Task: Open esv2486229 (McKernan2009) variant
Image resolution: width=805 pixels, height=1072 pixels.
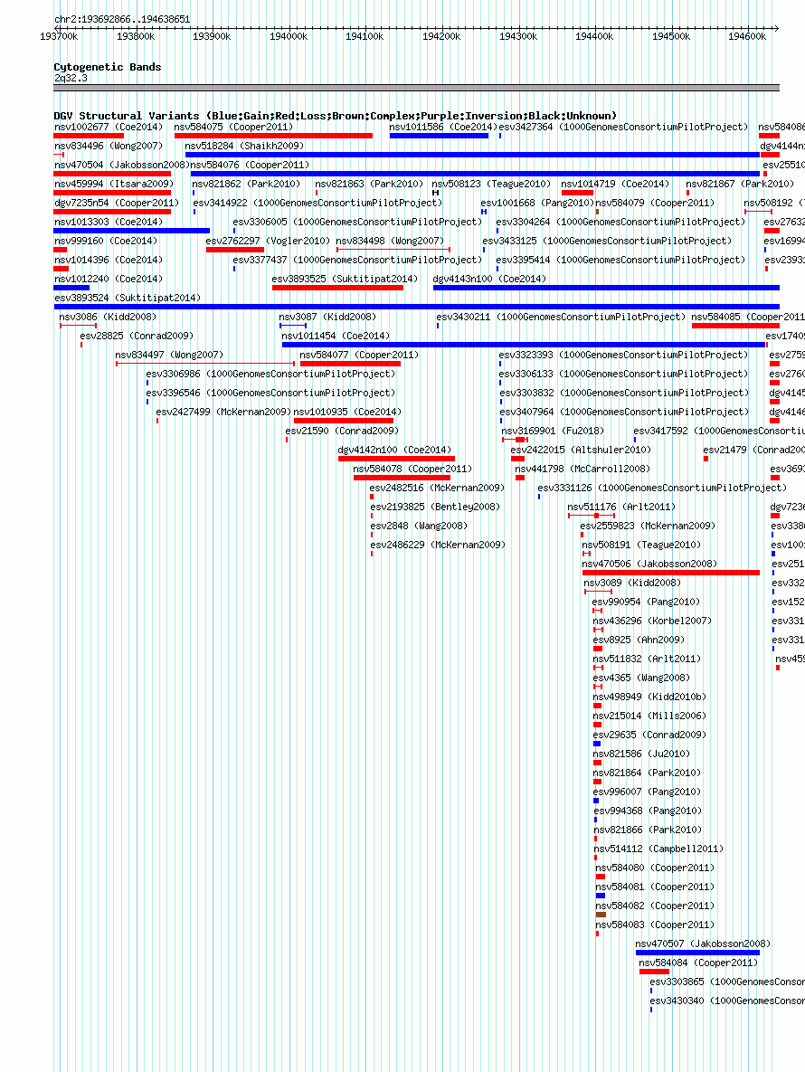Action: tap(438, 545)
